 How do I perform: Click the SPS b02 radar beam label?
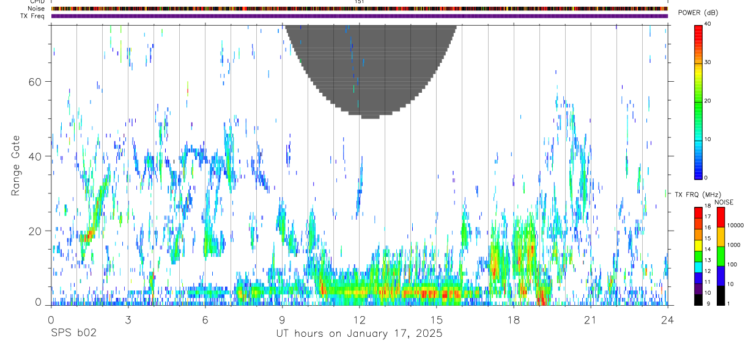pyautogui.click(x=73, y=334)
